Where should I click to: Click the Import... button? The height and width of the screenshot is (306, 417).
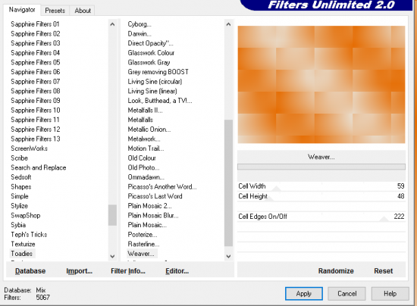click(x=80, y=271)
